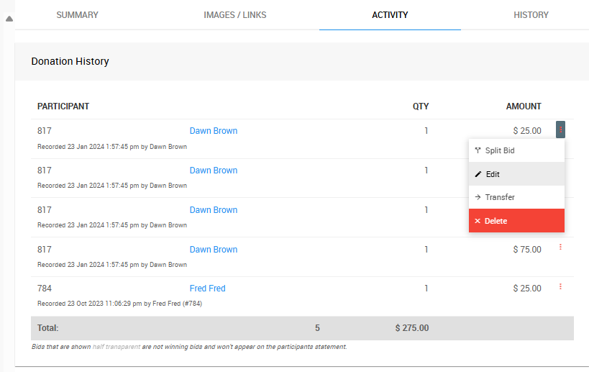
Task: Open the three-dot menu for Fred Fred's donation
Action: tap(560, 286)
